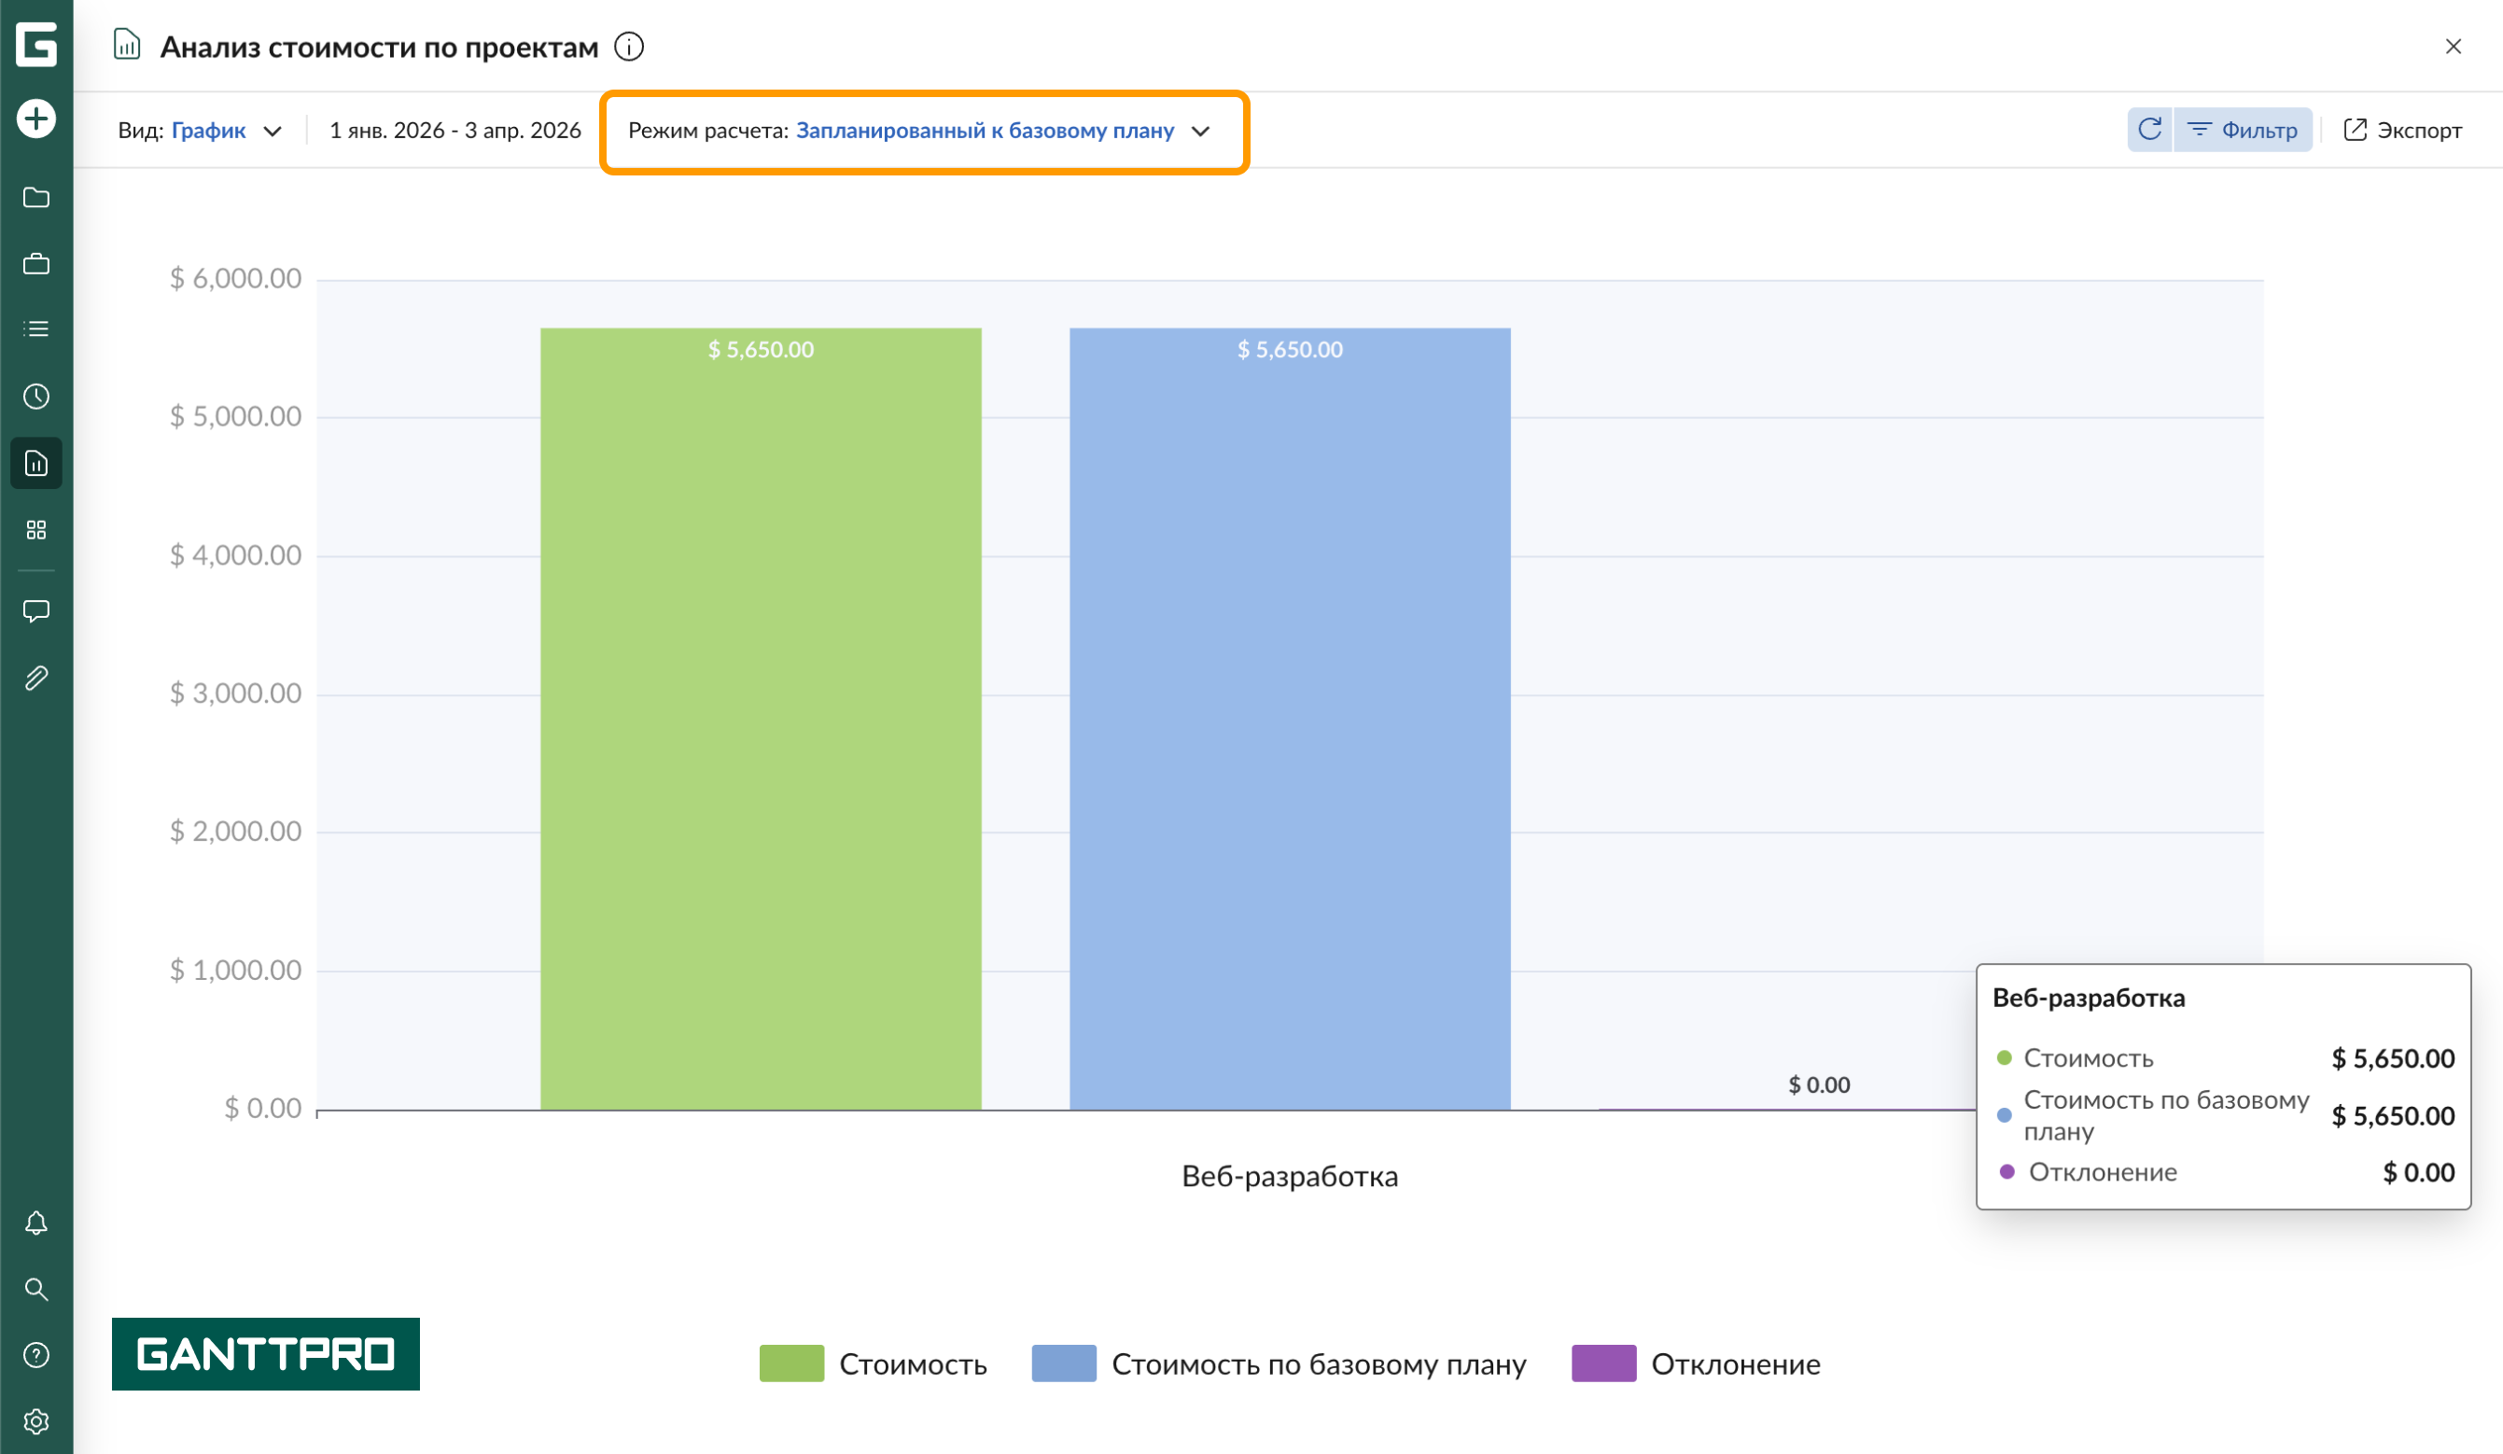Viewport: 2503px width, 1454px height.
Task: Open the workspace apps grid icon
Action: click(35, 529)
